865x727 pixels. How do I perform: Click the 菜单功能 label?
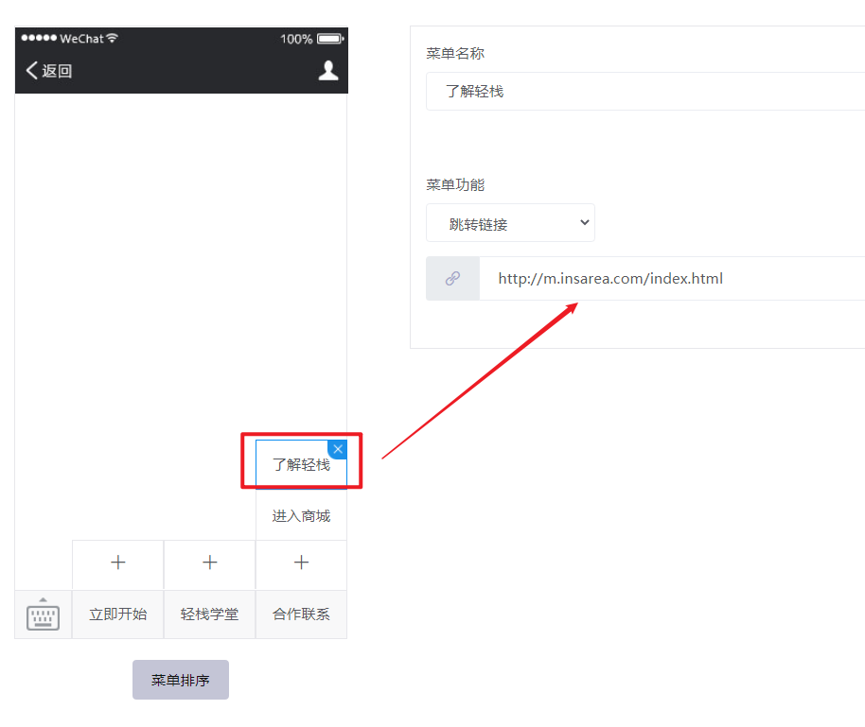[455, 184]
